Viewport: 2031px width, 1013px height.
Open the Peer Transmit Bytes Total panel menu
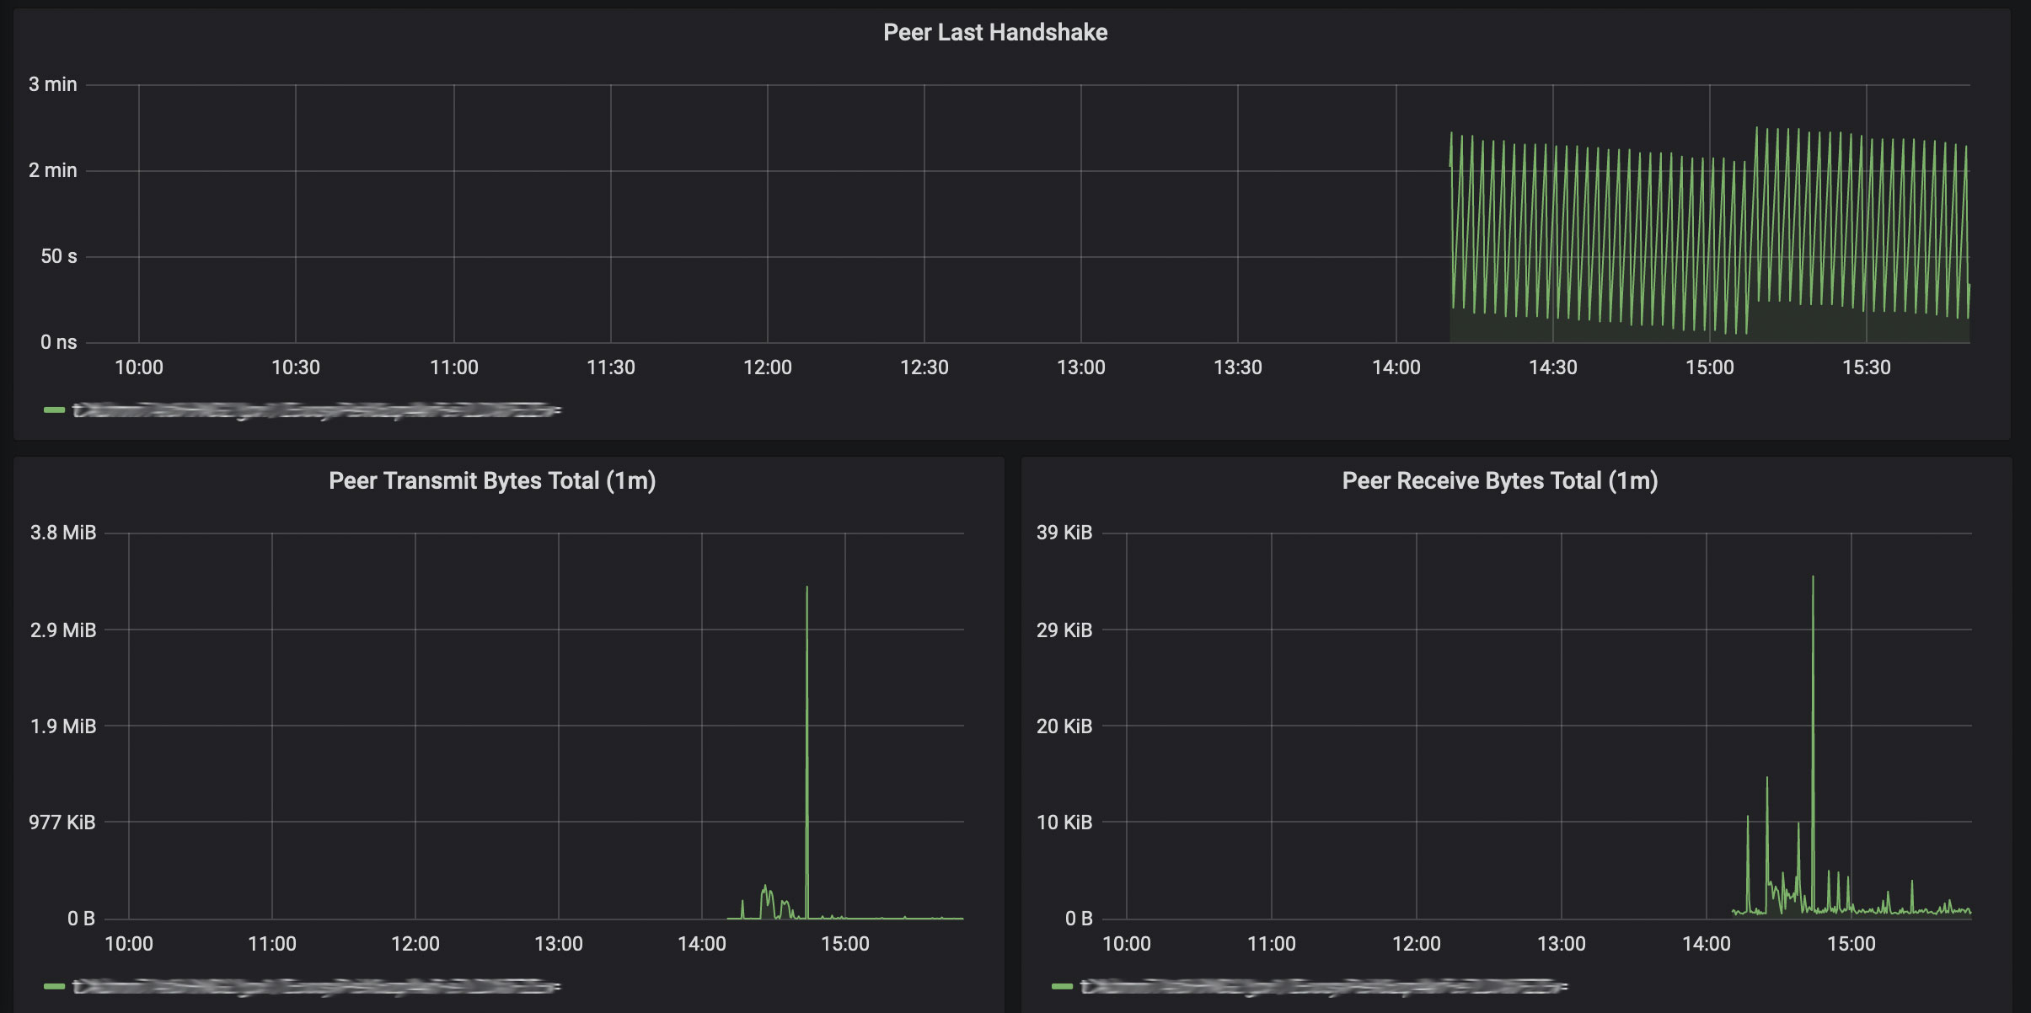point(491,481)
